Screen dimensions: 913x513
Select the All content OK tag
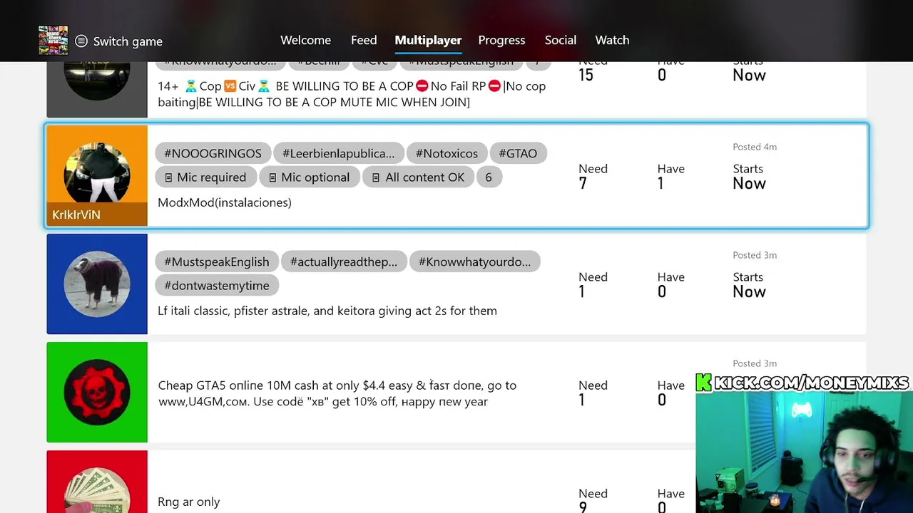click(x=418, y=177)
